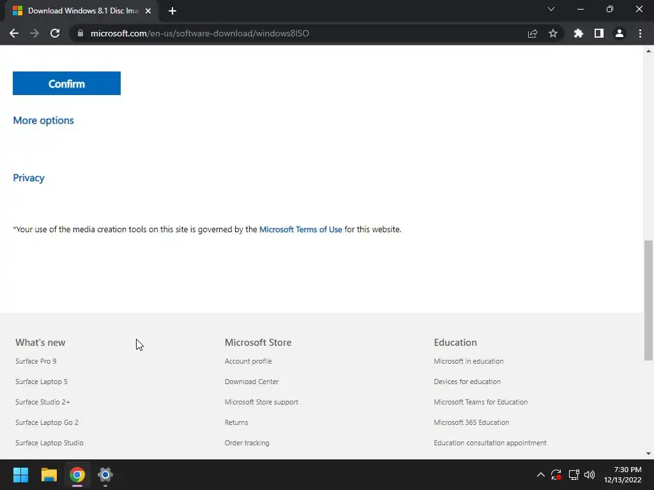Open Education consultation appointment link
654x490 pixels.
[490, 443]
